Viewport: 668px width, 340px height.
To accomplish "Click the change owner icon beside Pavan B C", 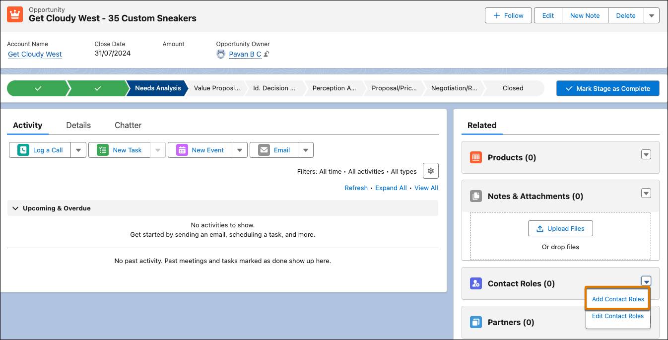I will point(267,54).
